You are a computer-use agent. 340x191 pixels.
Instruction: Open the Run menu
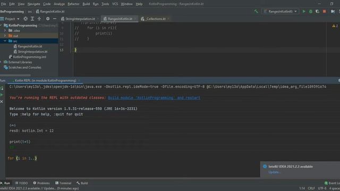point(96,4)
